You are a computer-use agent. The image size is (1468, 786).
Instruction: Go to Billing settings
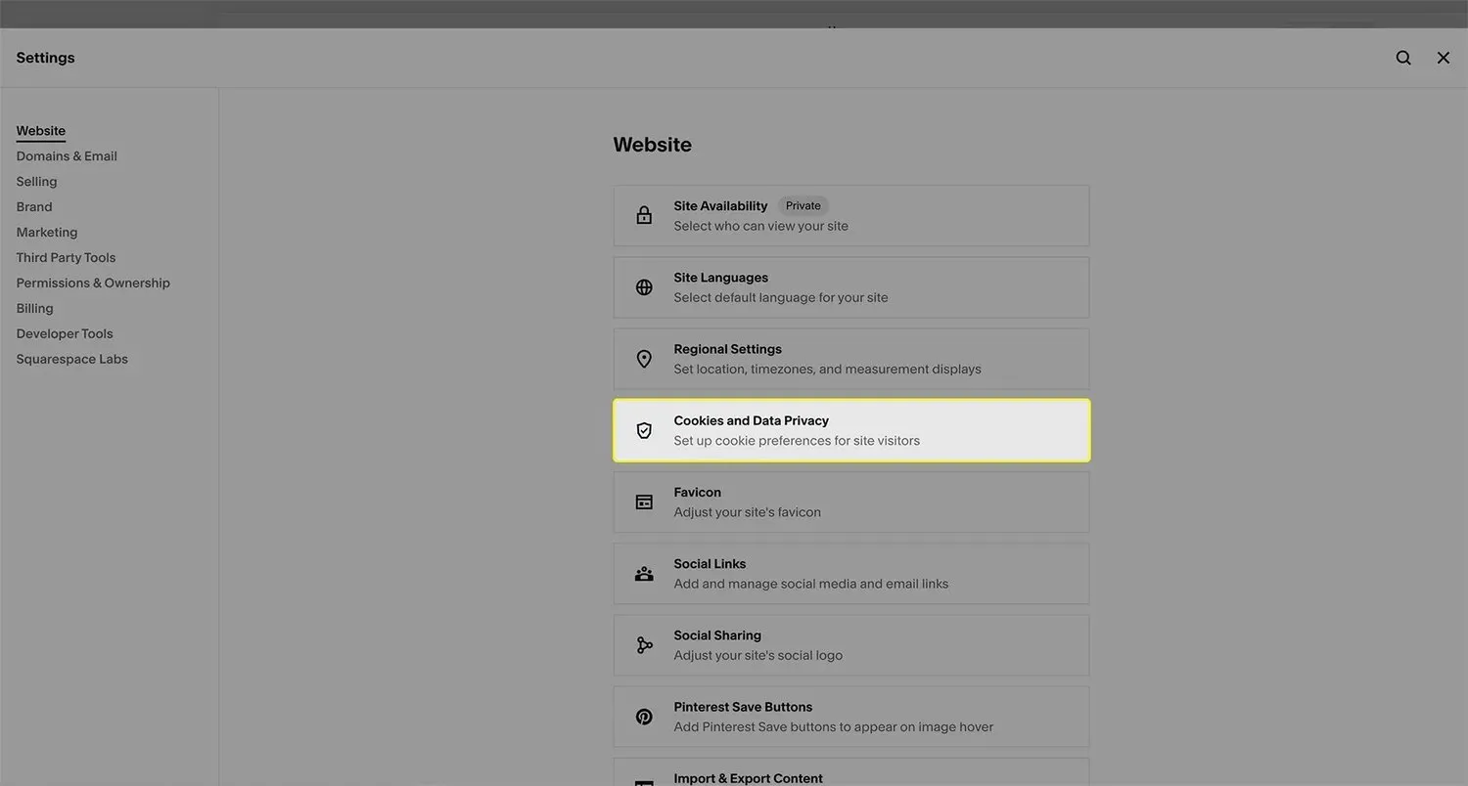pos(34,309)
